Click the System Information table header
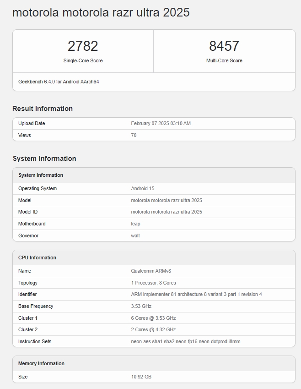The image size is (301, 389). pyautogui.click(x=41, y=175)
